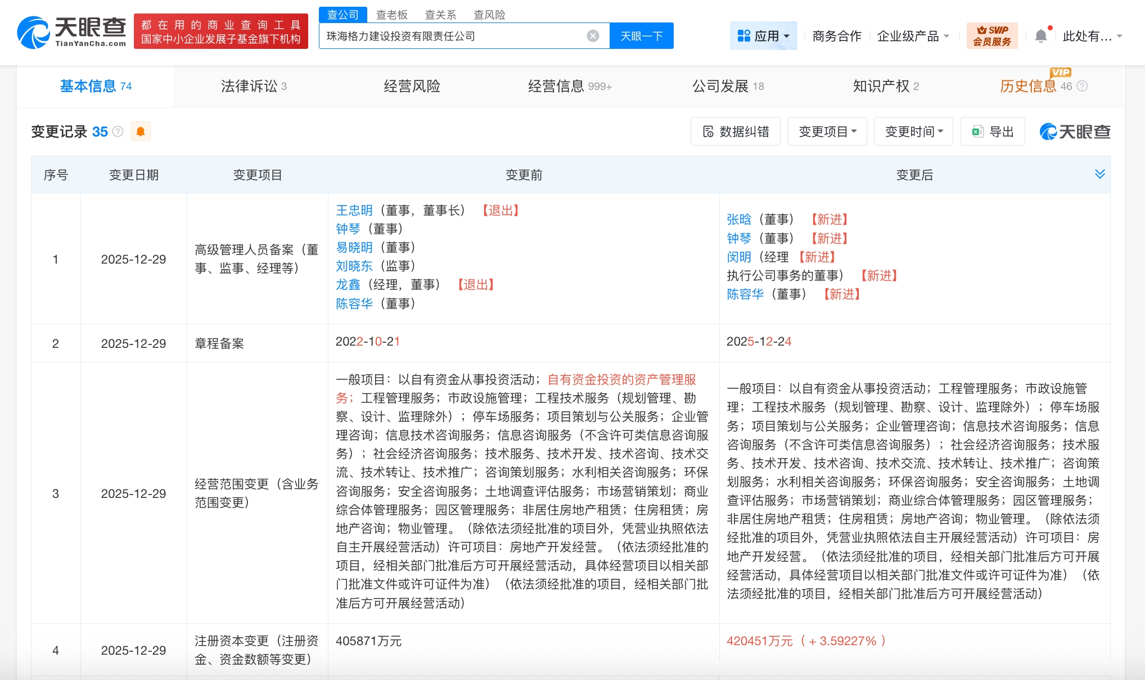The width and height of the screenshot is (1145, 680).
Task: Click the 天眼一下 search button
Action: point(641,36)
